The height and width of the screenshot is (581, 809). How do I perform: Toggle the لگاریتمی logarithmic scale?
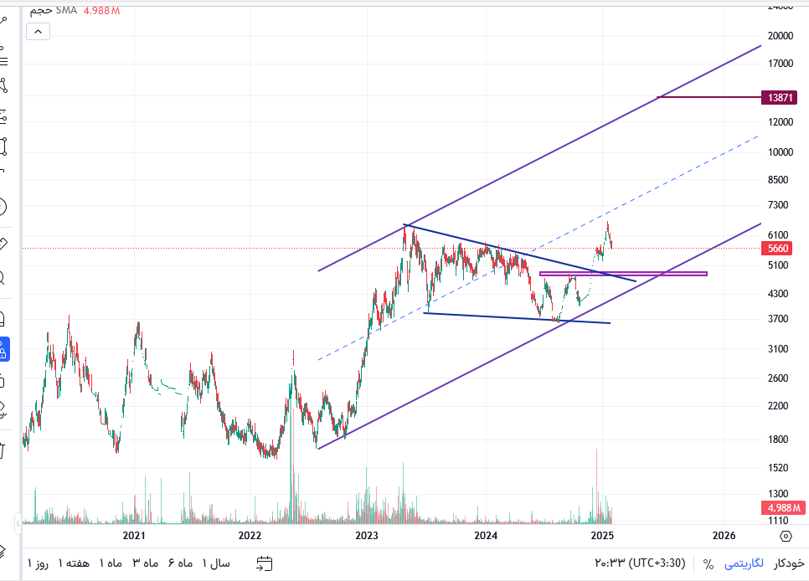click(744, 563)
